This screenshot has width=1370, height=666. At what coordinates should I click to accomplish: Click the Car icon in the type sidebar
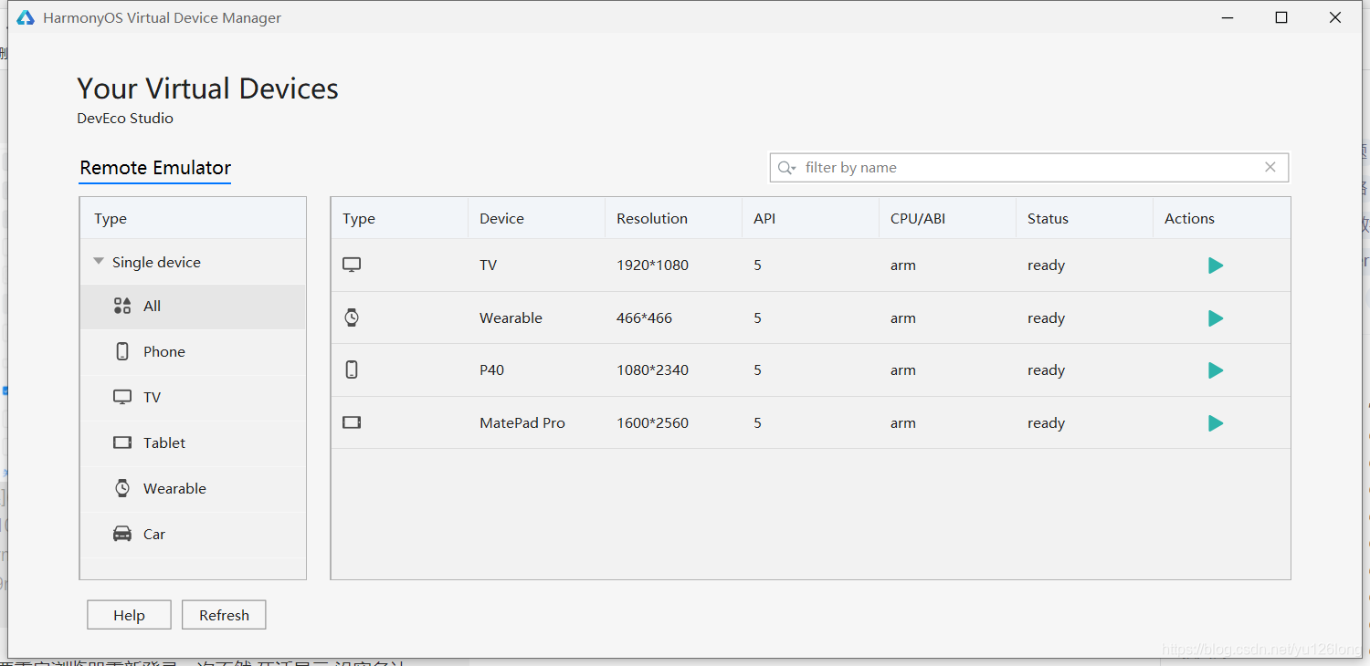coord(122,534)
